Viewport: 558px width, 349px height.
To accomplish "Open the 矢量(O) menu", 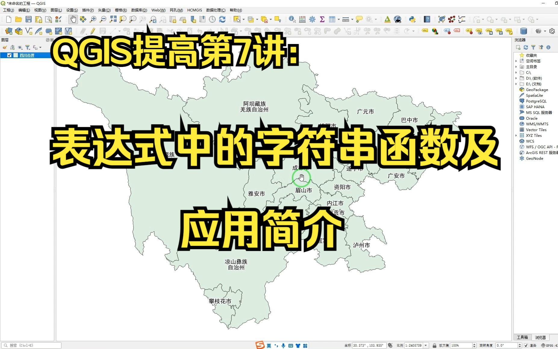I will tap(104, 10).
